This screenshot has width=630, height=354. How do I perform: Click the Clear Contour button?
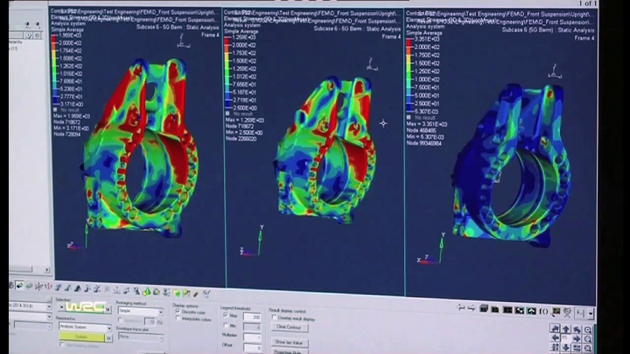(289, 327)
